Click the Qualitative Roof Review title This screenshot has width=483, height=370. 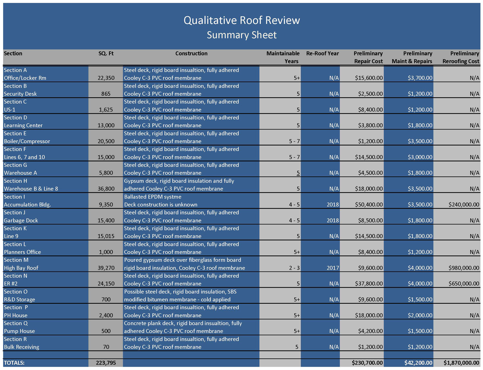coord(241,20)
